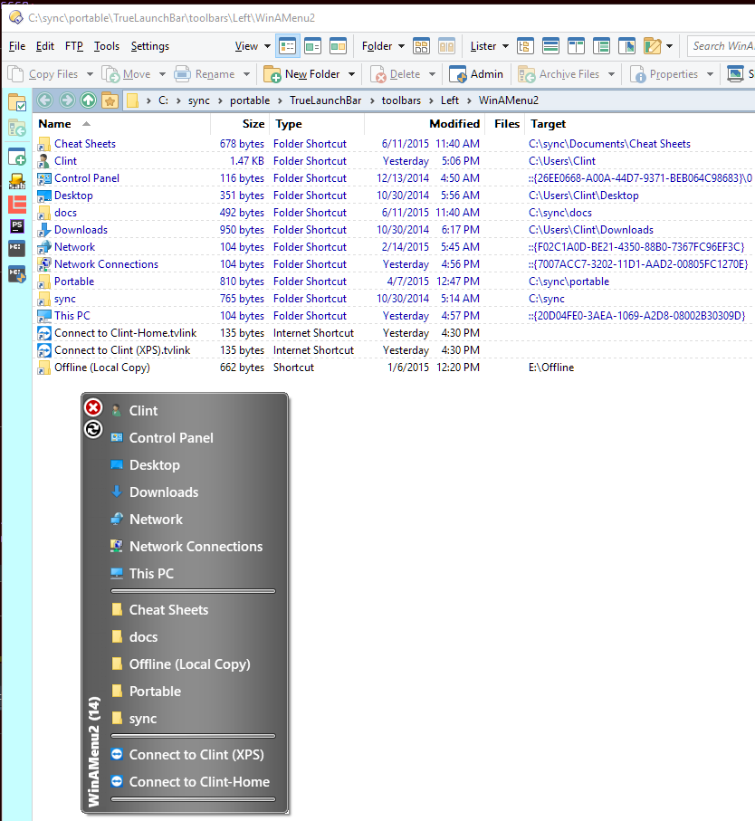This screenshot has height=821, width=755.
Task: Click the Back navigation arrow
Action: pyautogui.click(x=44, y=100)
